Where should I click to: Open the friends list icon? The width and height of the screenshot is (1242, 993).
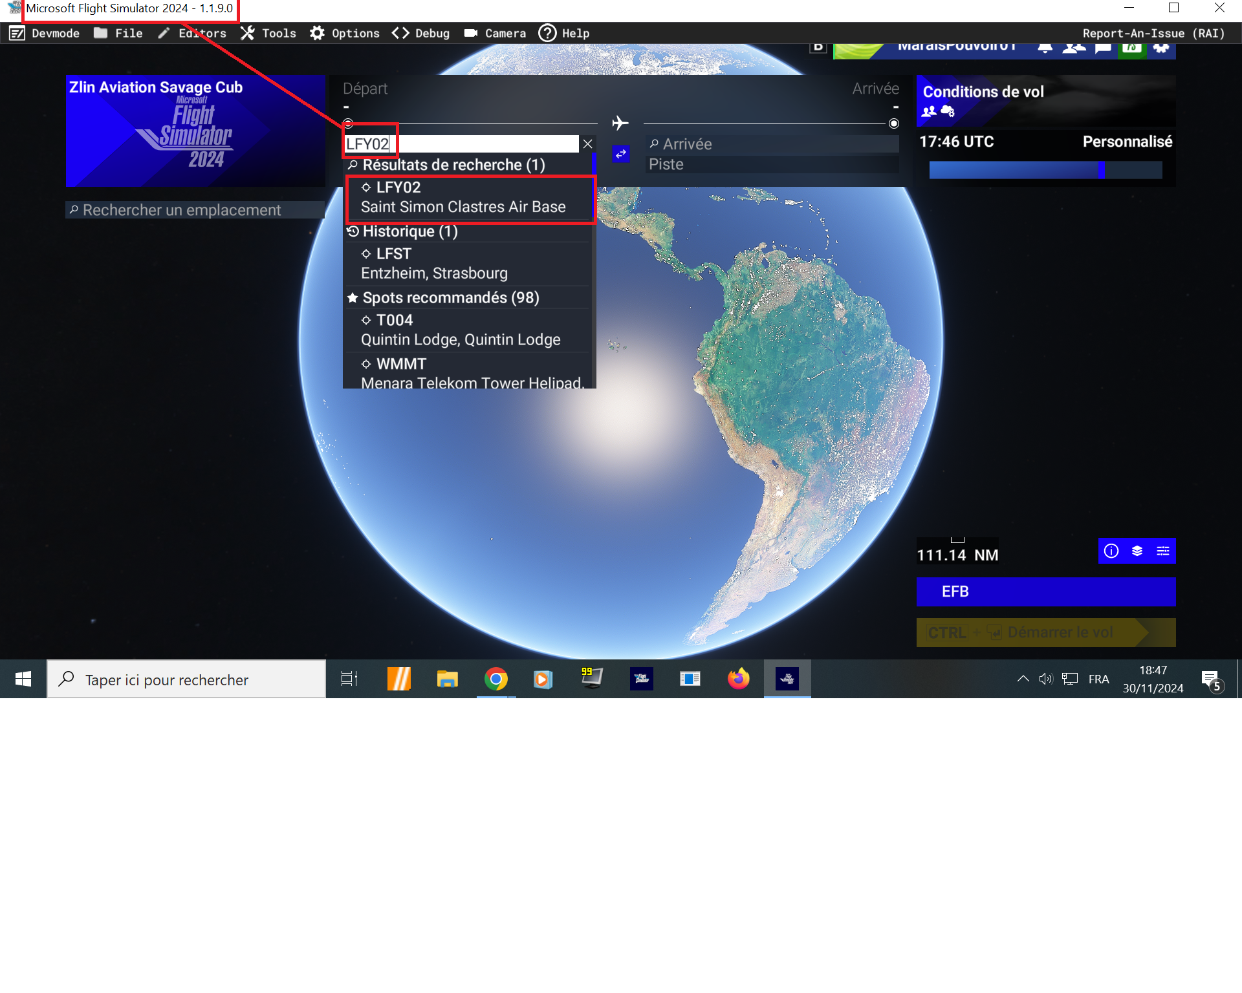(x=1073, y=48)
